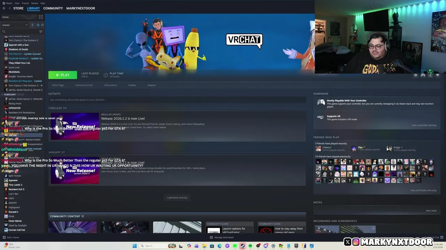Switch library to grid view icon
The height and width of the screenshot is (250, 446).
point(41,17)
